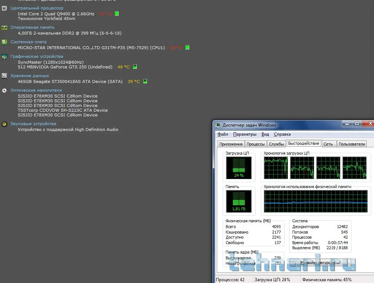Click the Доступно 2241 value
Screen dimensions: 374x283
tap(276, 237)
